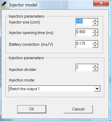Viewport: 111px width, 121px height.
Task: Click the Battery correction value field
Action: tap(84, 44)
